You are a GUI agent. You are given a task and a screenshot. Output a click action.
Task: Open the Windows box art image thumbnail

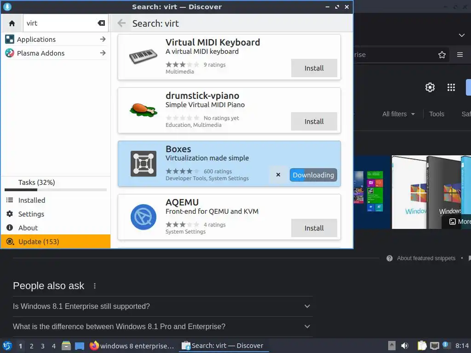(x=431, y=192)
